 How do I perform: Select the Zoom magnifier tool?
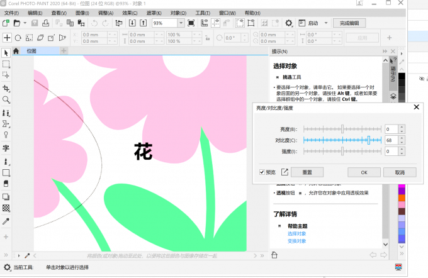6,99
